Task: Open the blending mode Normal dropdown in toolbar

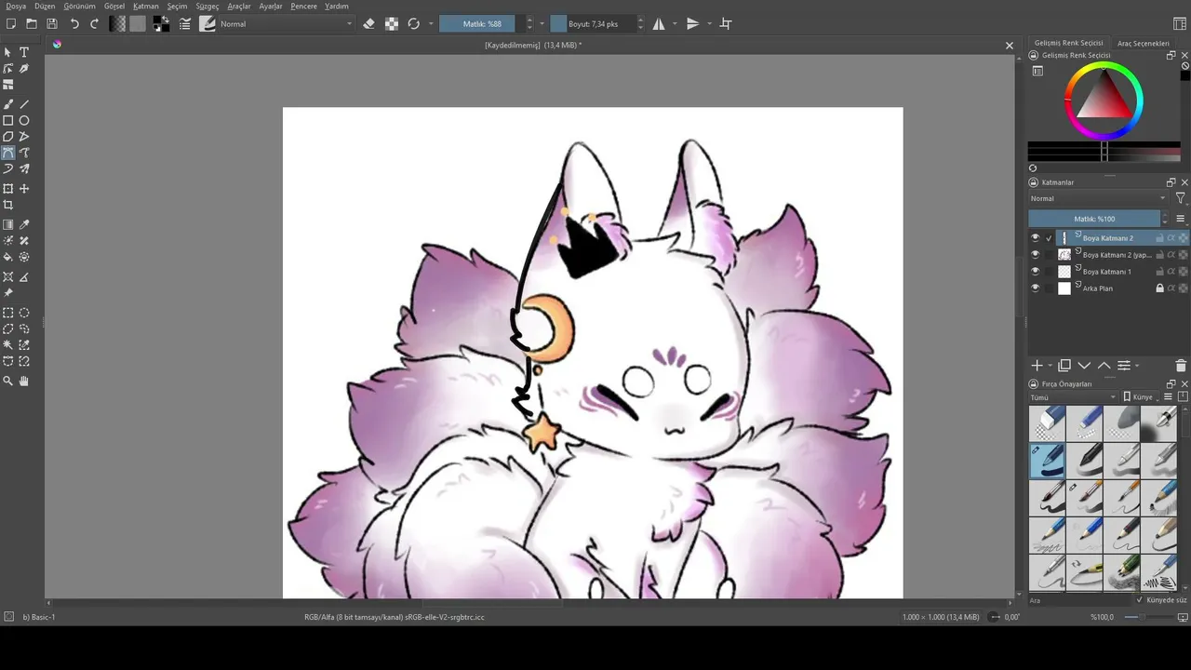Action: 286,24
